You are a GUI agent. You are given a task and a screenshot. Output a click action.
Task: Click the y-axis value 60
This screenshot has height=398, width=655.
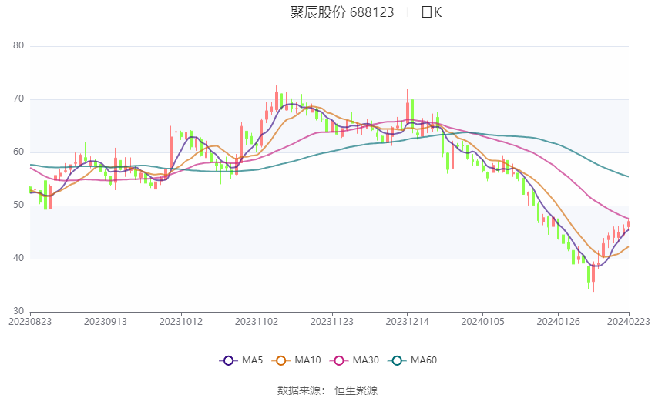[x=18, y=152]
